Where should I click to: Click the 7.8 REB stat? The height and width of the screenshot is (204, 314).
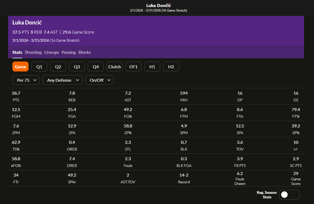72,96
